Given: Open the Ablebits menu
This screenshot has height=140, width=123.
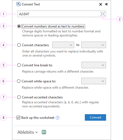Looking at the screenshot, I should [x=28, y=132].
